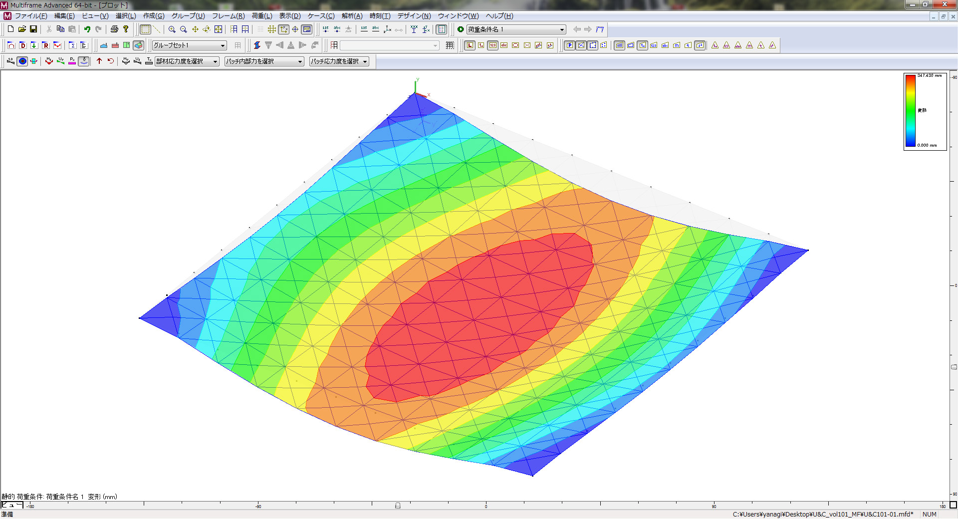Toggle the rectangular selection tool

pos(145,29)
